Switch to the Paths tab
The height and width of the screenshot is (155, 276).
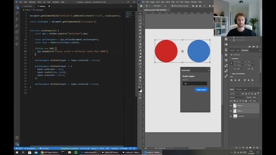point(245,90)
